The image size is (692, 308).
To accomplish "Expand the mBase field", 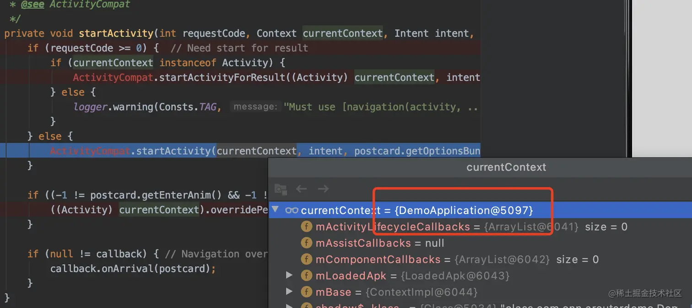I will point(289,292).
